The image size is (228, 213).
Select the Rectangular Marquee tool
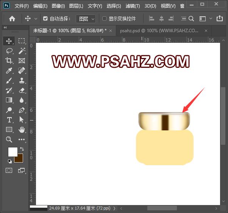[x=22, y=41]
